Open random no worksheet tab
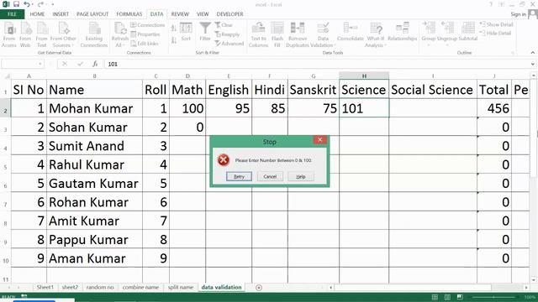The height and width of the screenshot is (302, 538). pyautogui.click(x=100, y=287)
